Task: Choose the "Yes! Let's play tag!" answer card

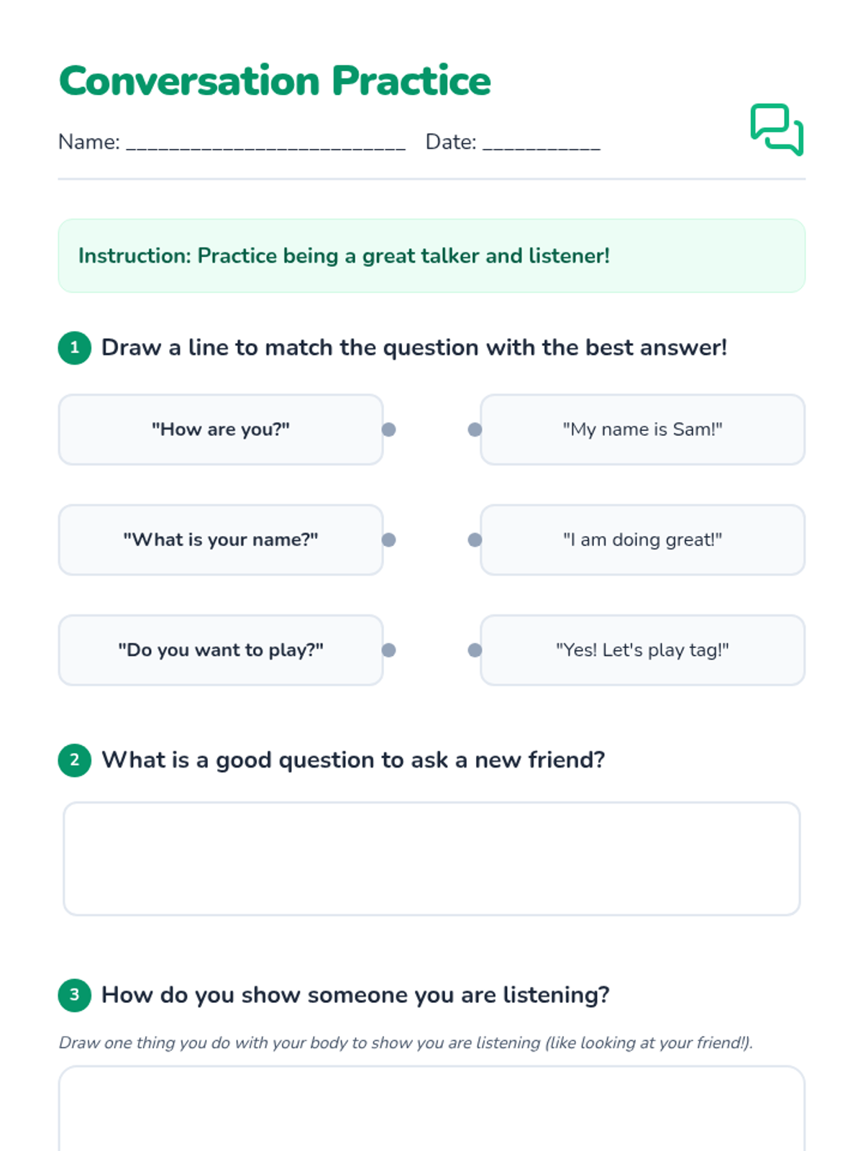Action: [x=642, y=650]
